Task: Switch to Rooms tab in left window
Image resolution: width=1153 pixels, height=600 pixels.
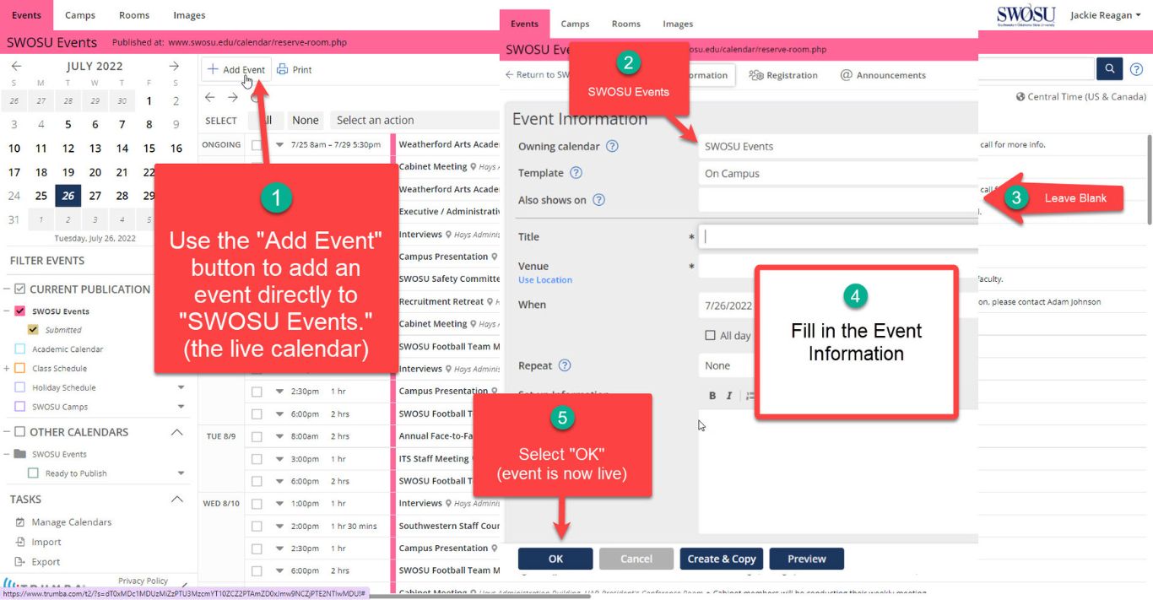Action: pos(133,15)
